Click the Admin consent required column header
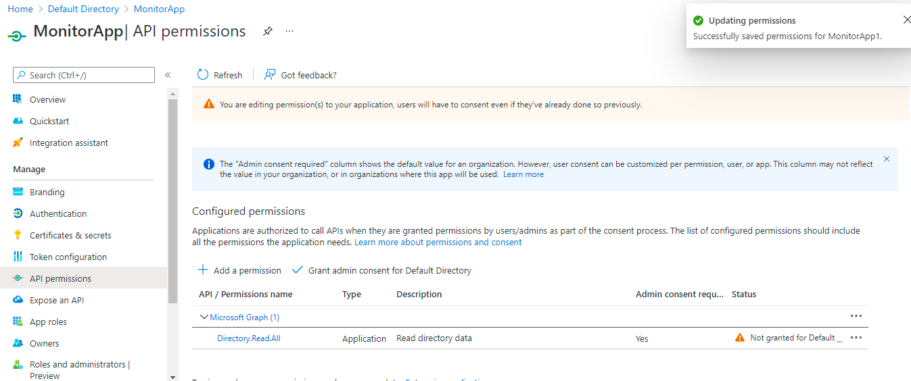911x381 pixels. pyautogui.click(x=680, y=294)
